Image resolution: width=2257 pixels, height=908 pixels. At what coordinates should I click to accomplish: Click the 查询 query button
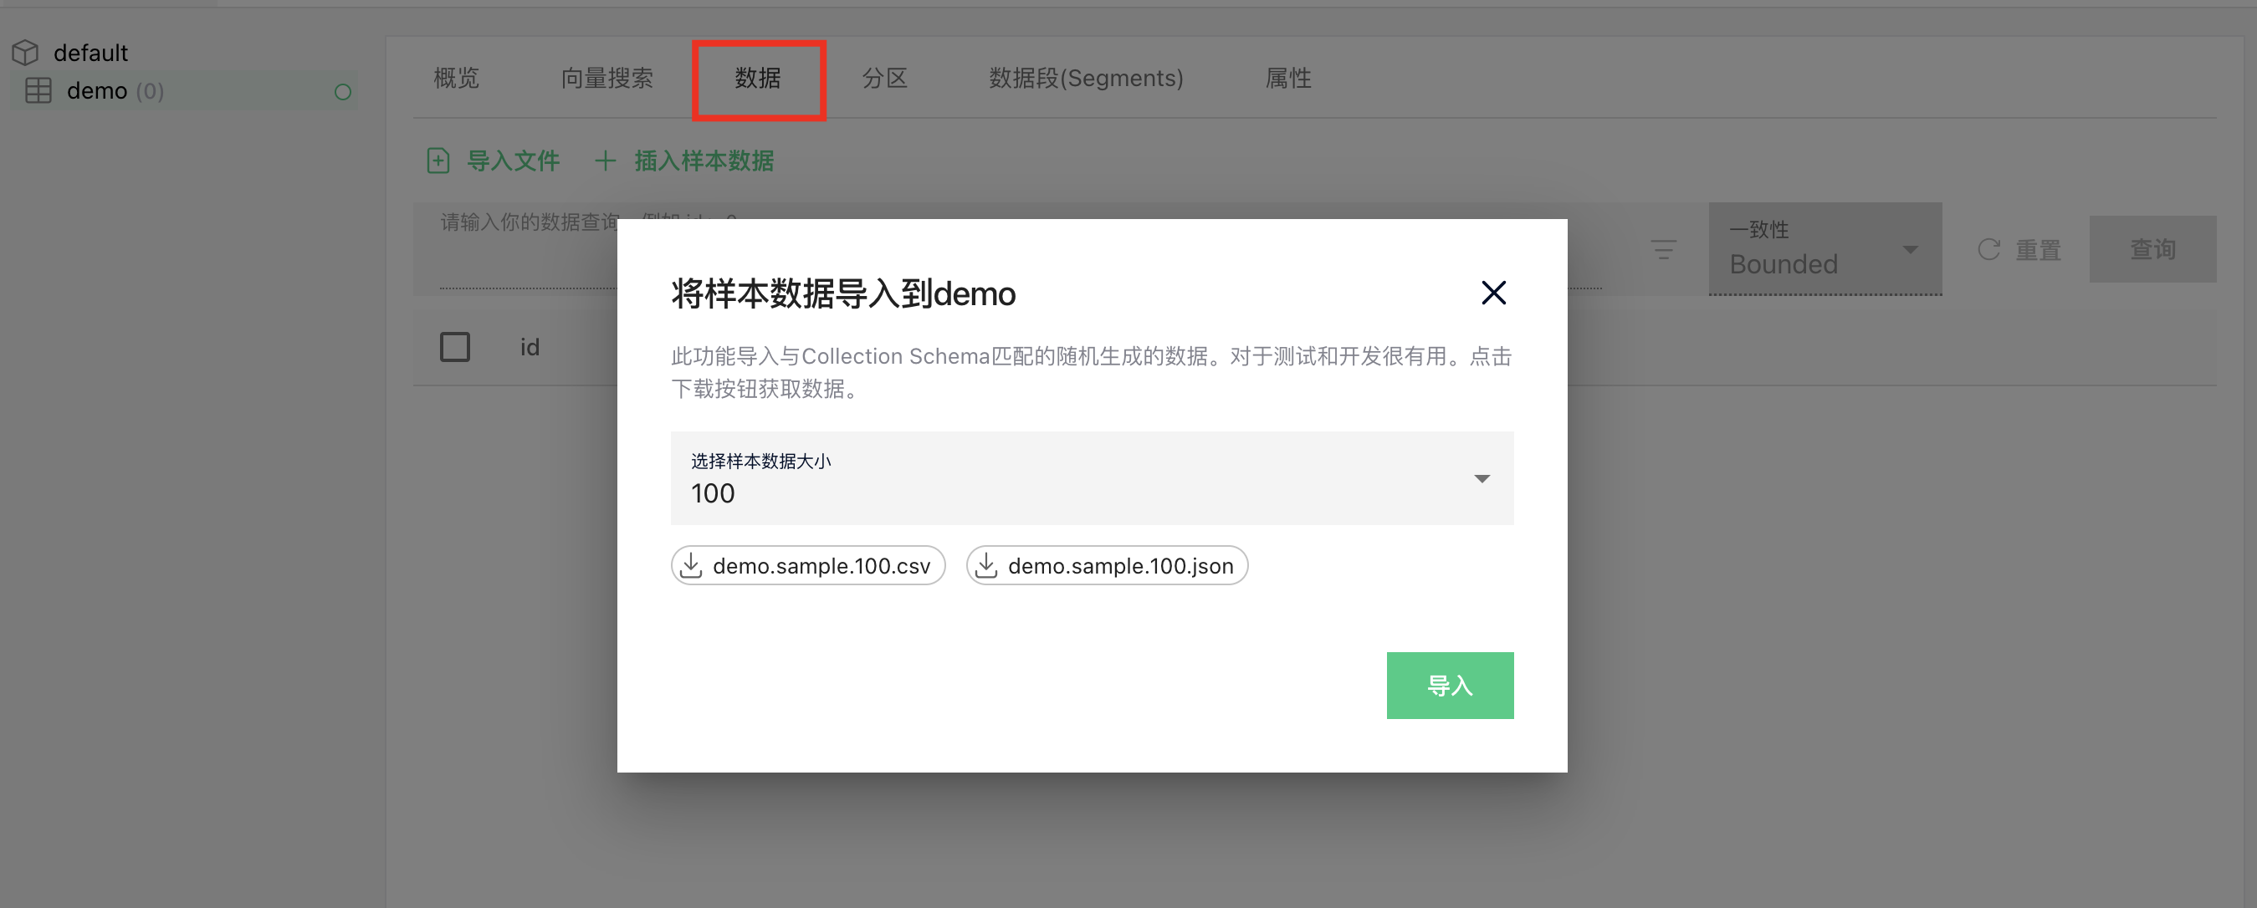[2152, 249]
